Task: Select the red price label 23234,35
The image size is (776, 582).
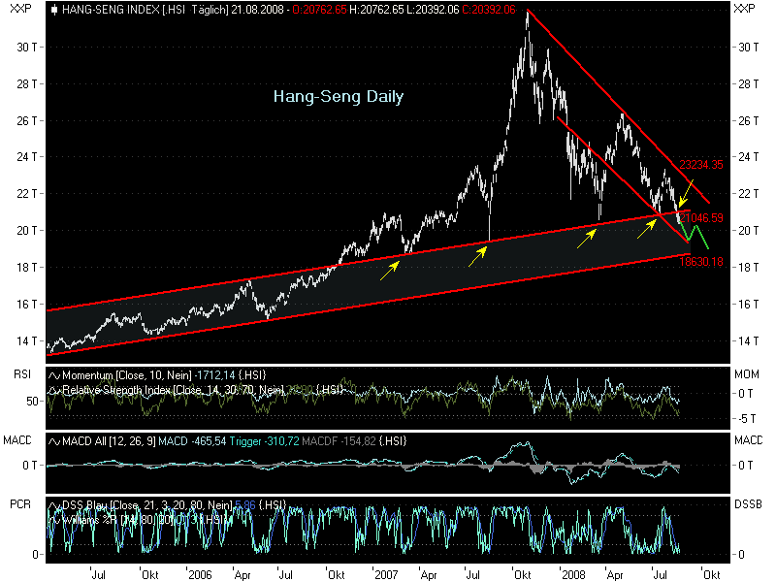Action: tap(700, 165)
